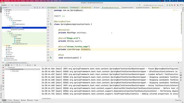The height and width of the screenshot is (103, 184).
Task: Open Project Structure from top toolbar
Action: tap(178, 5)
